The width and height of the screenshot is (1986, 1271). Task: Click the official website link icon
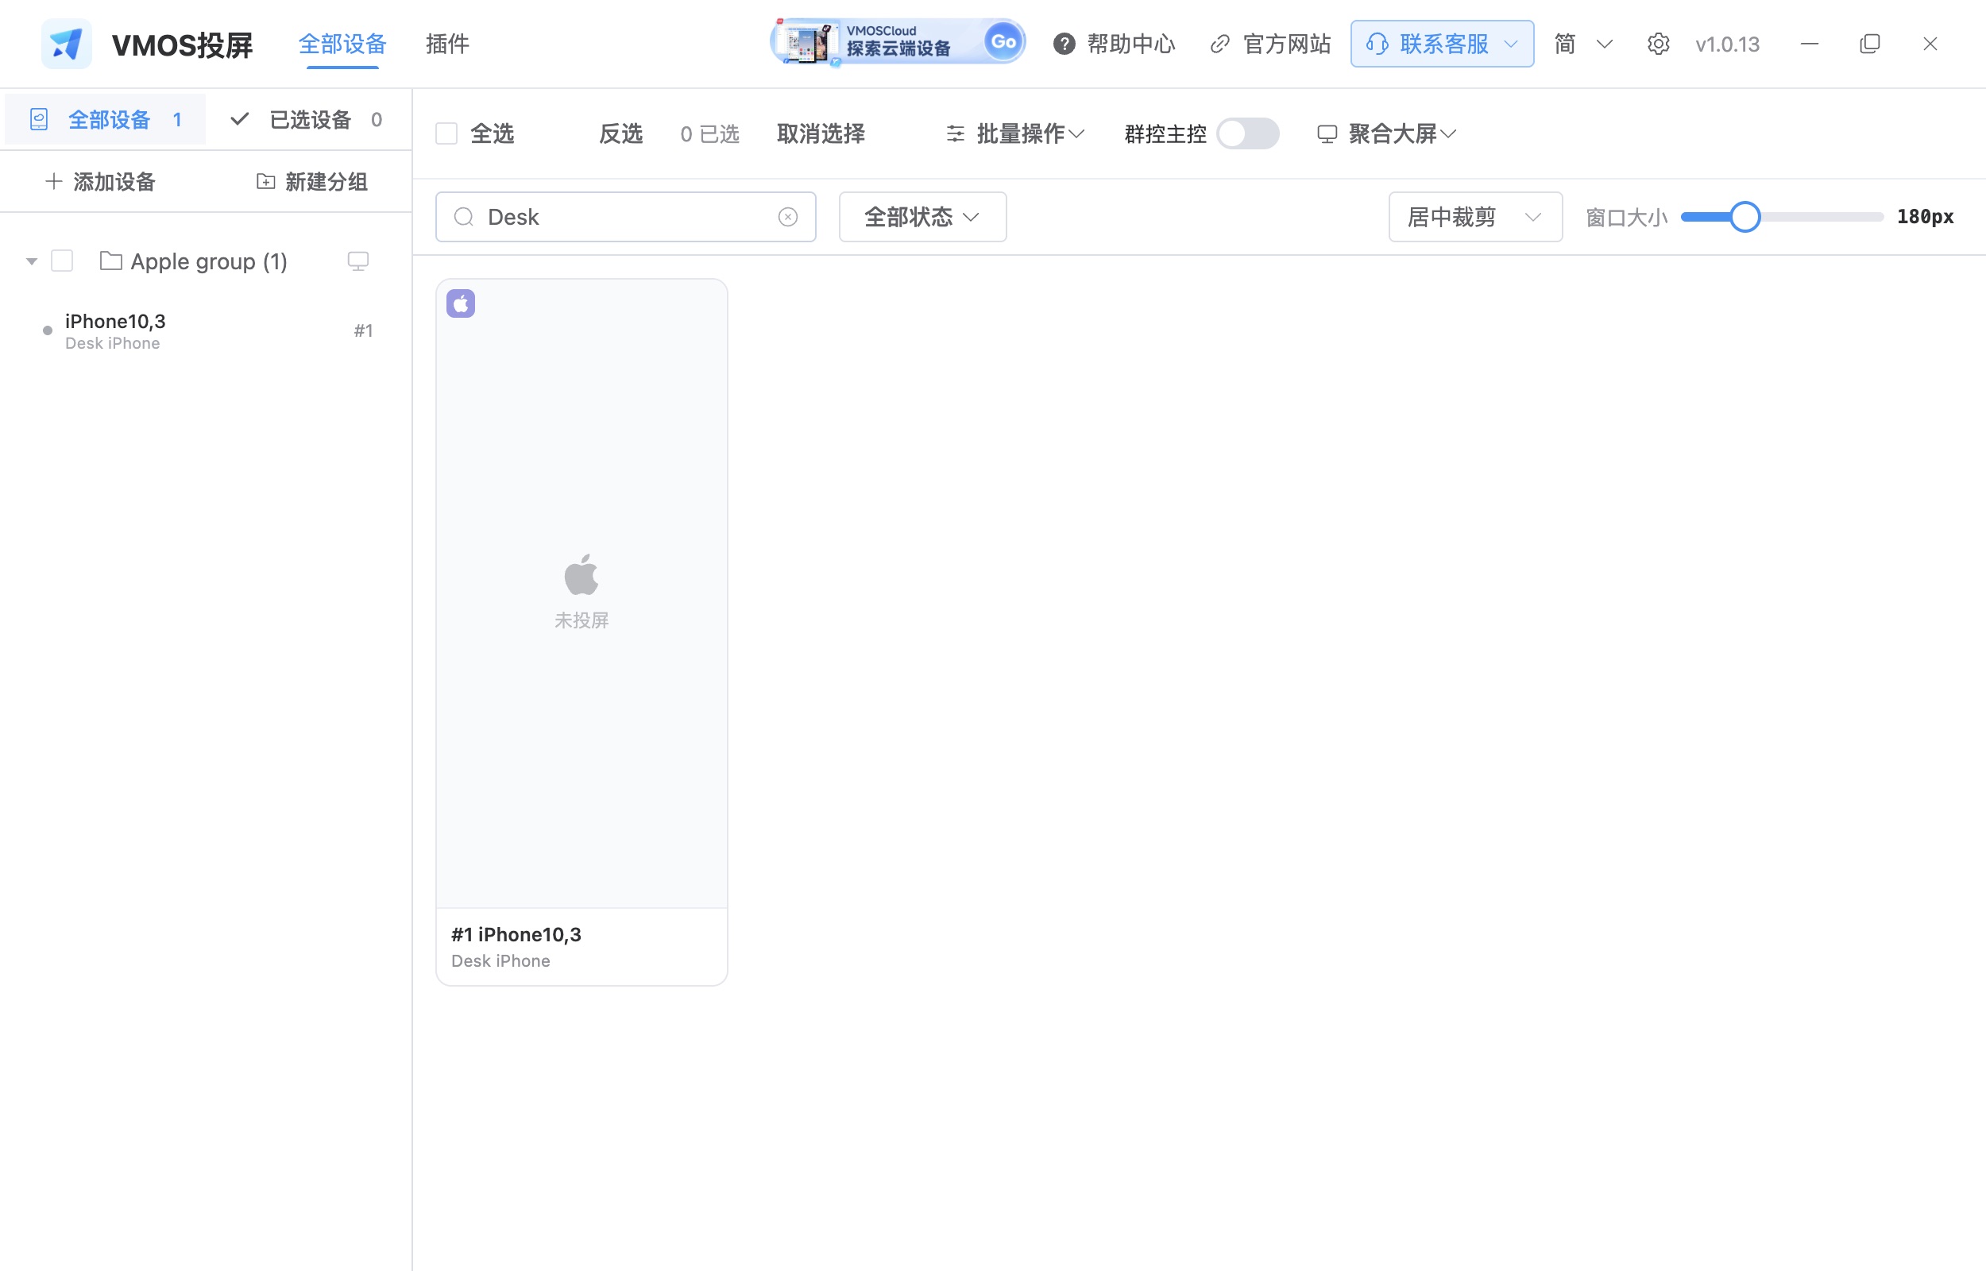(x=1219, y=44)
